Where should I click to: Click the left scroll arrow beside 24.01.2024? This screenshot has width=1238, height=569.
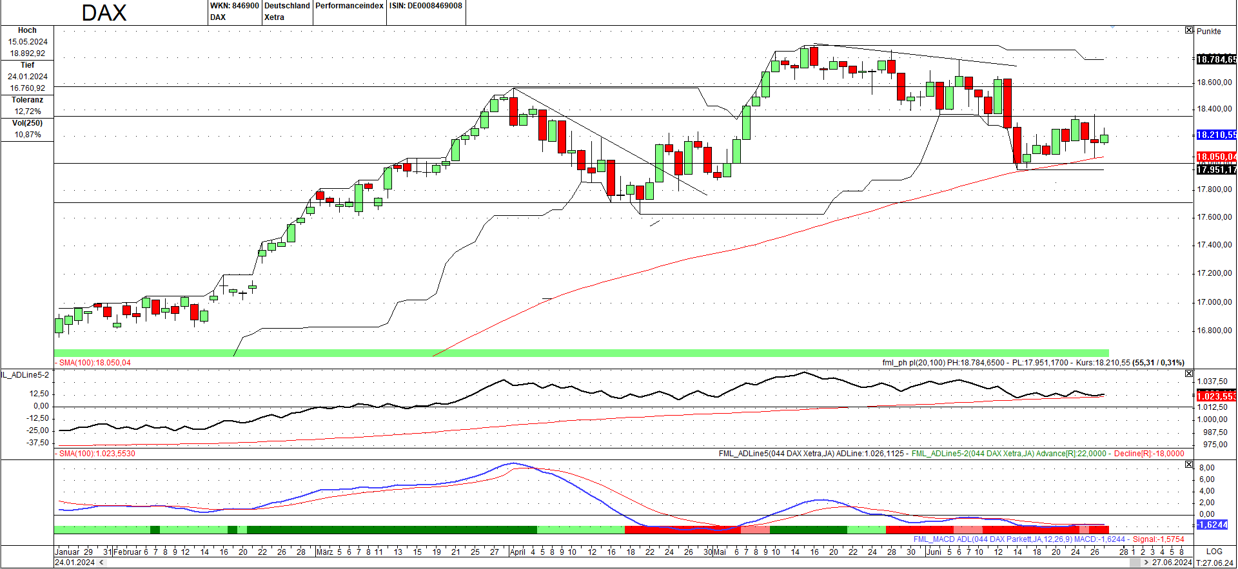click(101, 563)
